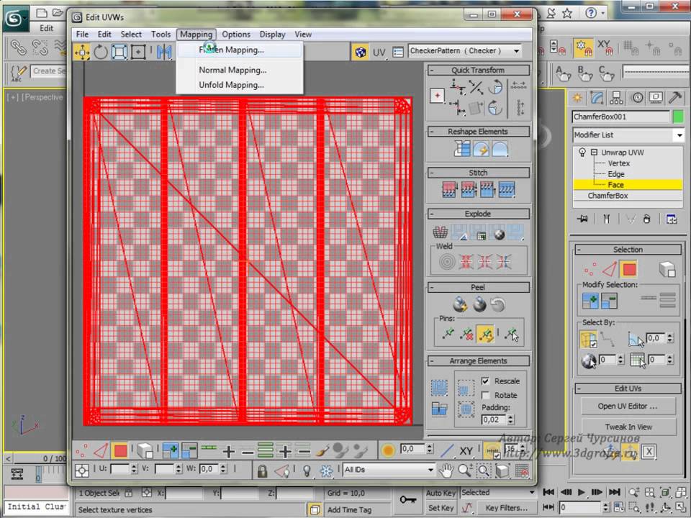Screen dimensions: 691x518
Task: Click the Quick Peel icon
Action: tap(459, 304)
